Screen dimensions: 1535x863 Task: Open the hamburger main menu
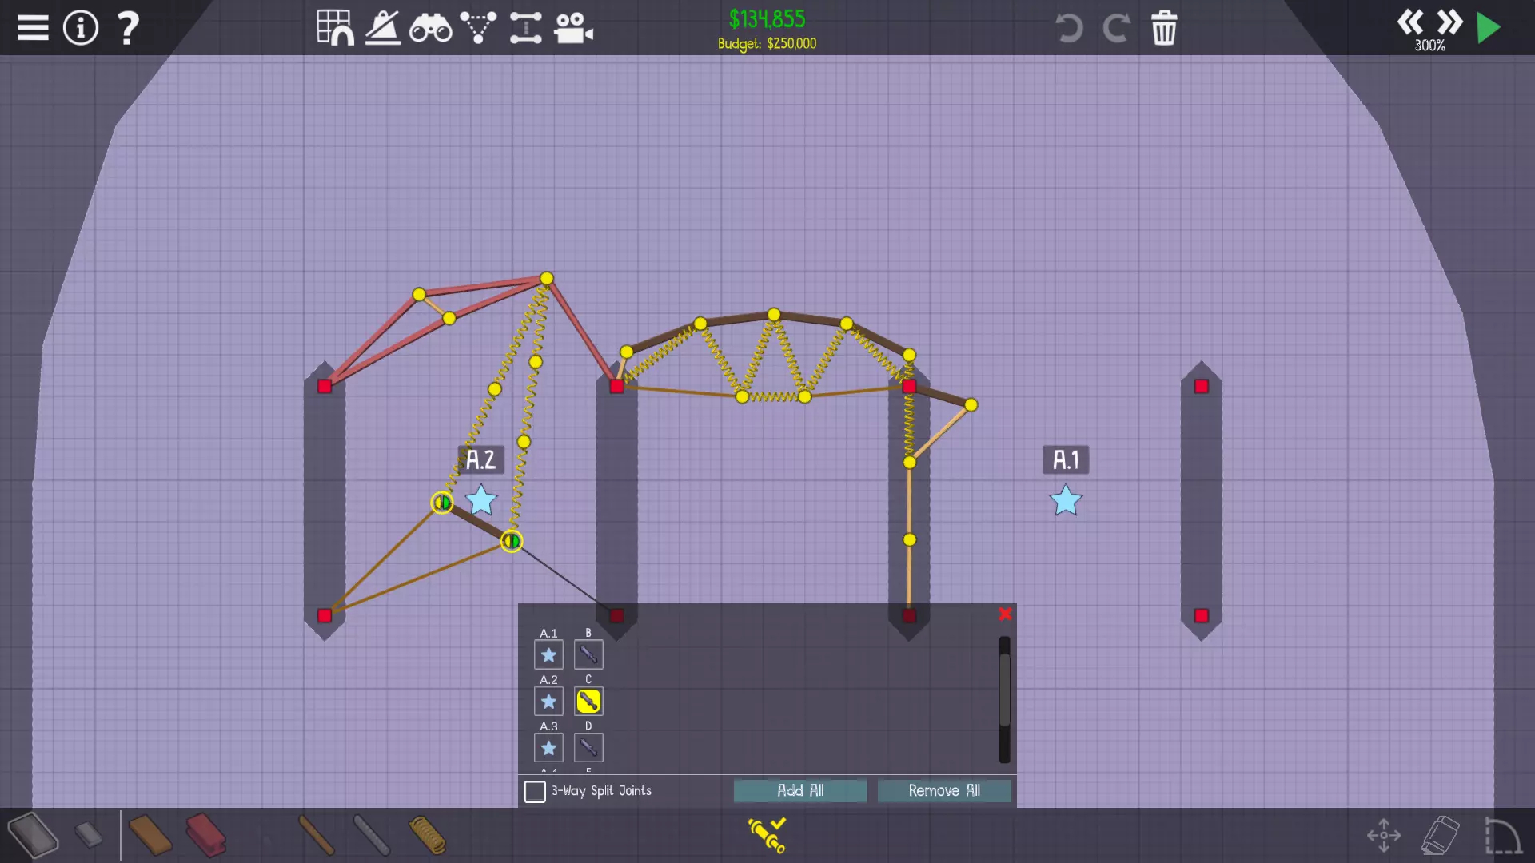(33, 28)
